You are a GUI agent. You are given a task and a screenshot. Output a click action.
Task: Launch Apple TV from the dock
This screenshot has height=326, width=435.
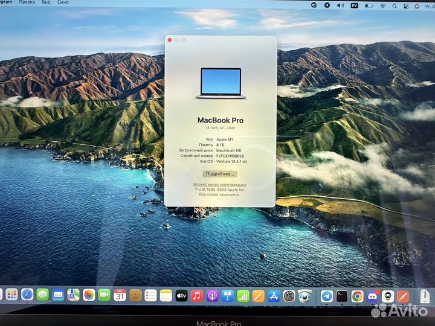tap(181, 296)
